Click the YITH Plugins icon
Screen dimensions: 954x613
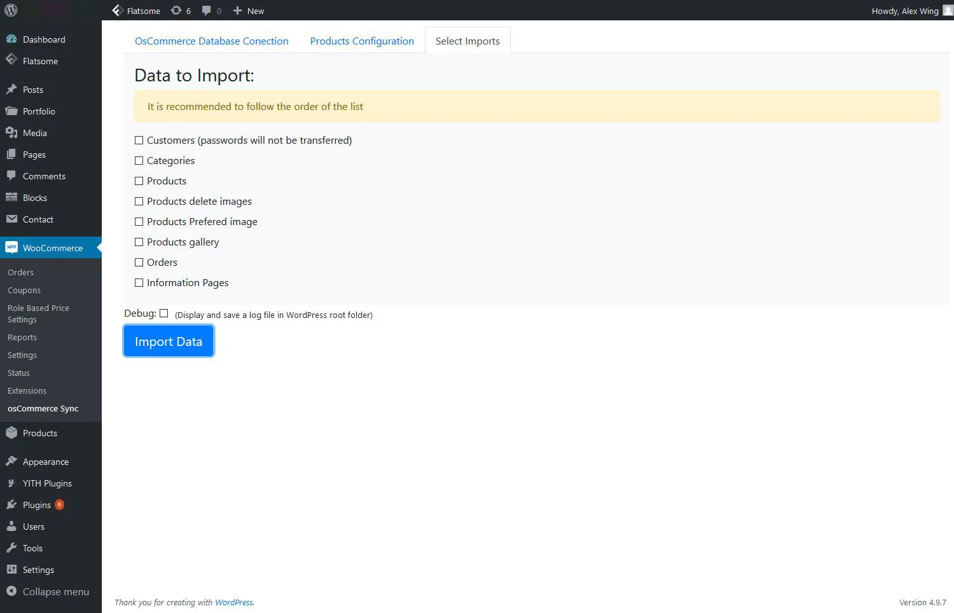point(11,483)
